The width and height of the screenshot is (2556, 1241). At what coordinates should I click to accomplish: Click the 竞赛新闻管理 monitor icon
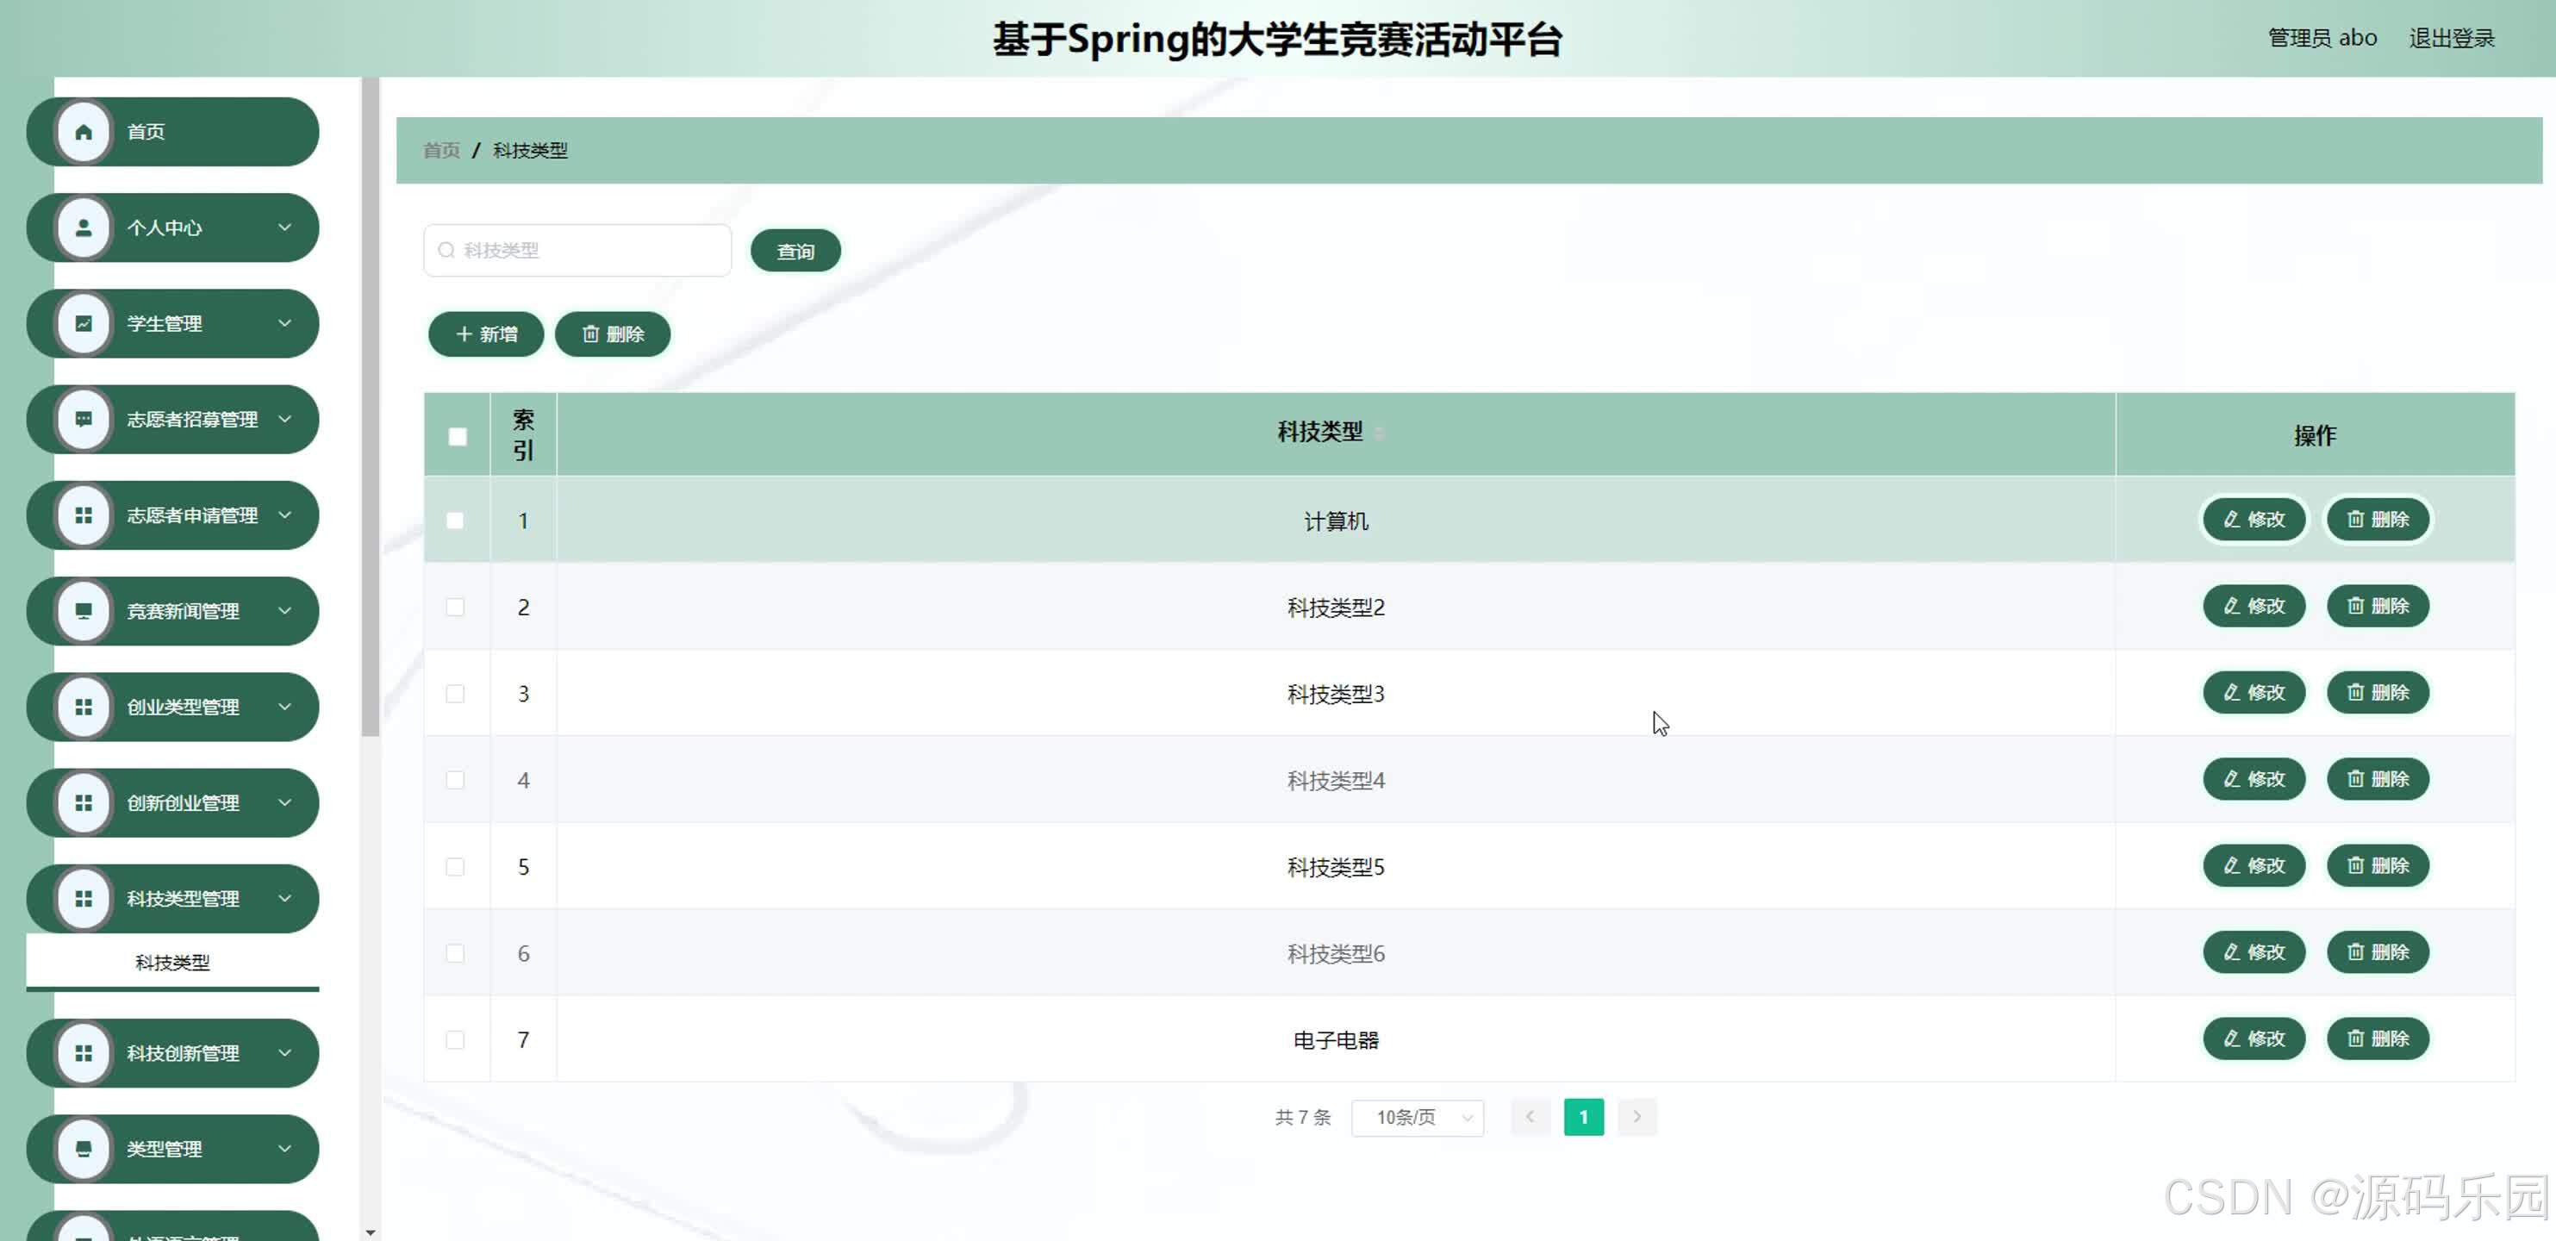tap(84, 611)
